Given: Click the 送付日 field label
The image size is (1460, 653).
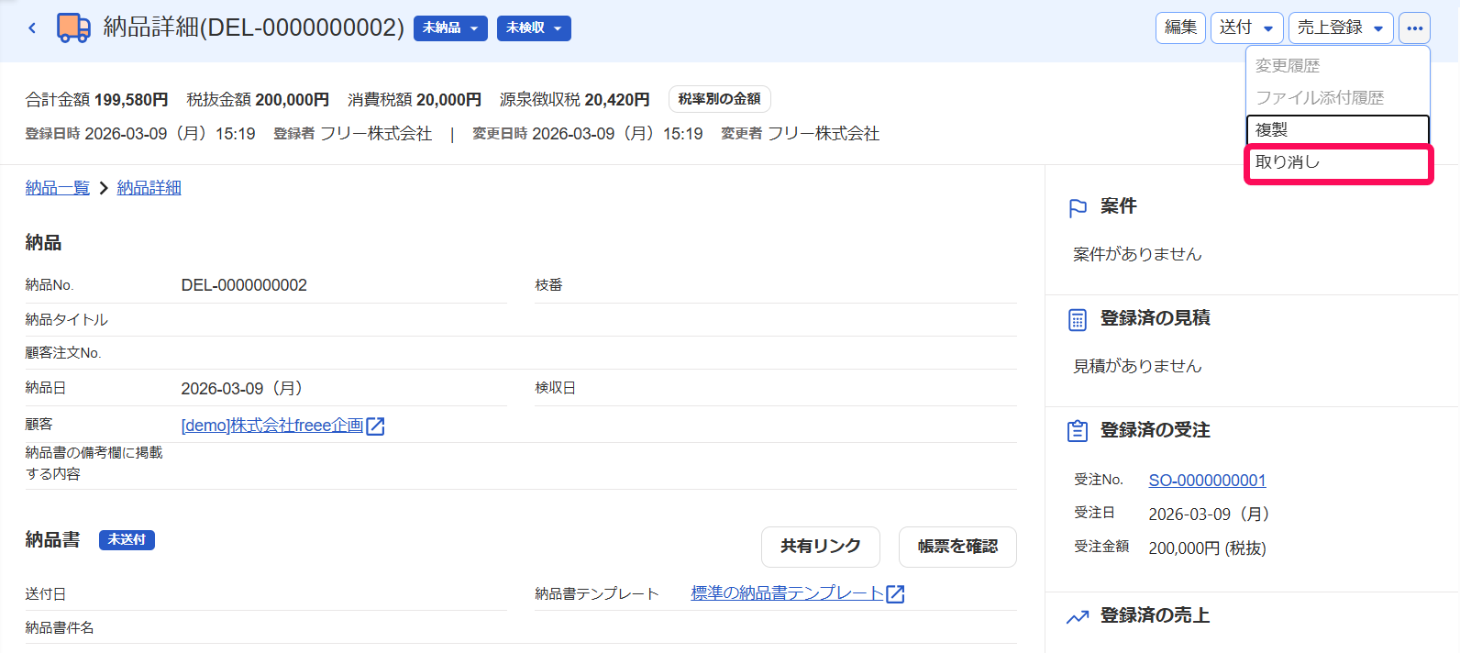Looking at the screenshot, I should [x=46, y=594].
